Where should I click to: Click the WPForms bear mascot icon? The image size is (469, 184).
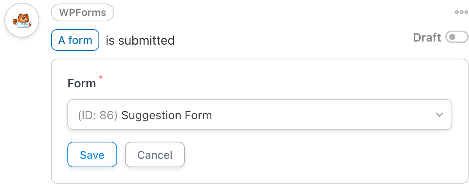(x=22, y=21)
